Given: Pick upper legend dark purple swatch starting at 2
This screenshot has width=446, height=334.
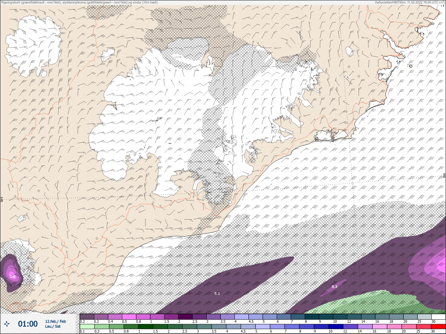Looking at the screenshot, I should pos(185,317).
